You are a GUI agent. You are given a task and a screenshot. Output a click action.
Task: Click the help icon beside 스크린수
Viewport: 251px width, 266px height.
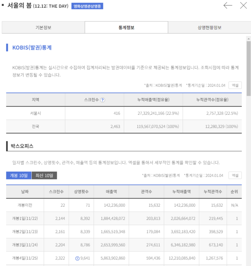[x=102, y=100]
